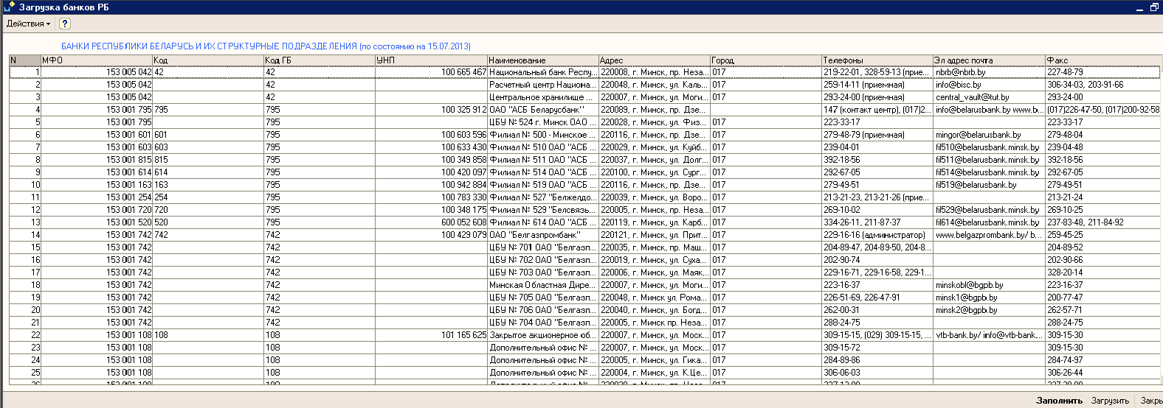
Task: Select address 220121, г. Минск, ул. Прит...
Action: point(654,235)
